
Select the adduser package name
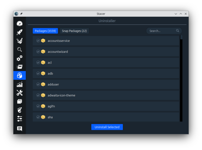click(x=53, y=84)
